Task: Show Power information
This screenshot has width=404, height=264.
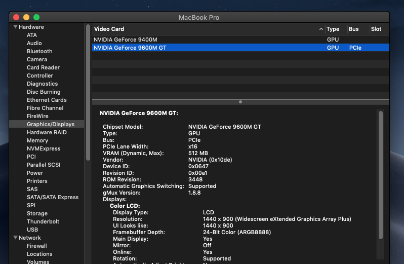Action: click(35, 173)
